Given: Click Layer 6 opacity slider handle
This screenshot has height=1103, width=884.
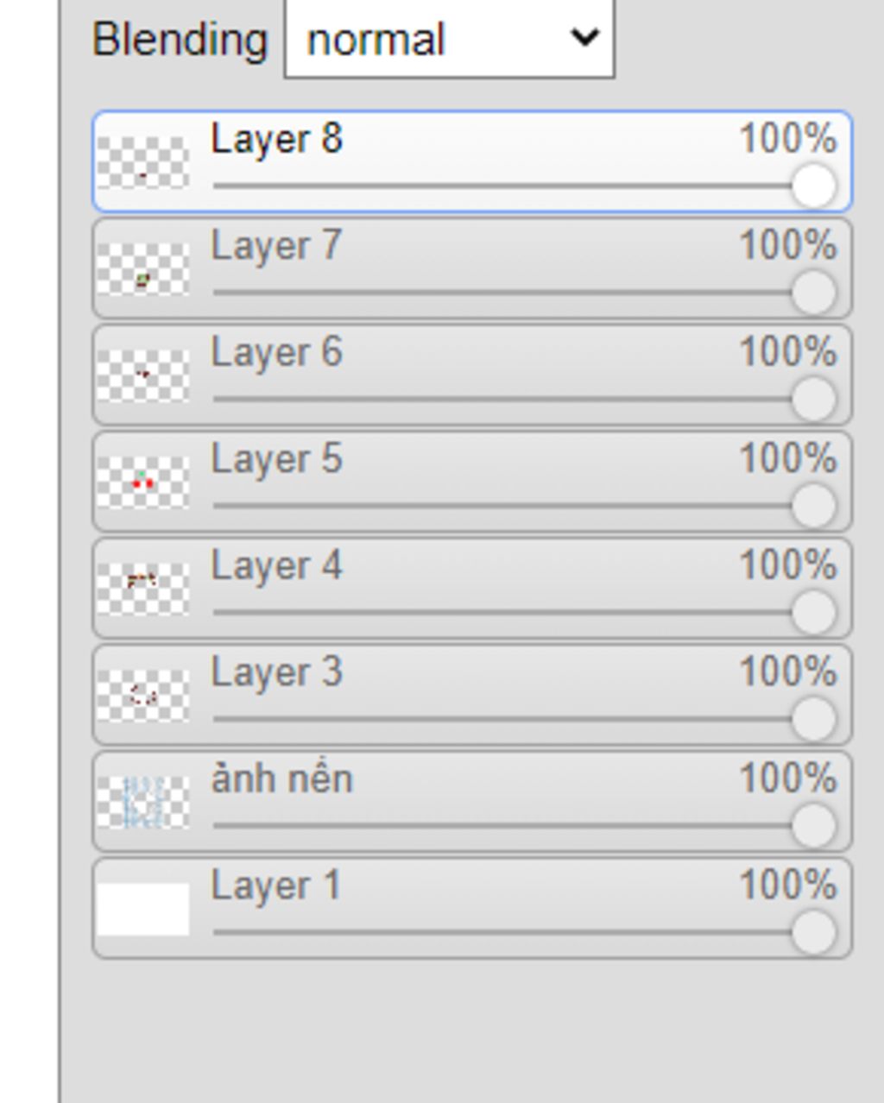Looking at the screenshot, I should point(813,399).
